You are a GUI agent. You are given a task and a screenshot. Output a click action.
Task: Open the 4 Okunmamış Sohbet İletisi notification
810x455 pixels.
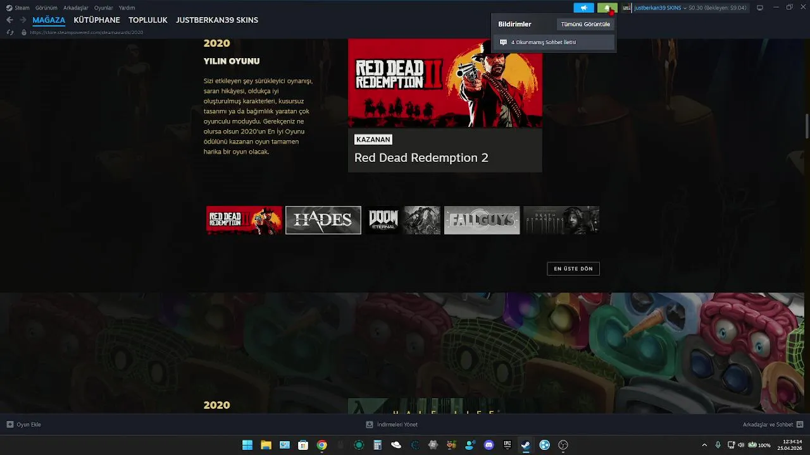click(554, 42)
